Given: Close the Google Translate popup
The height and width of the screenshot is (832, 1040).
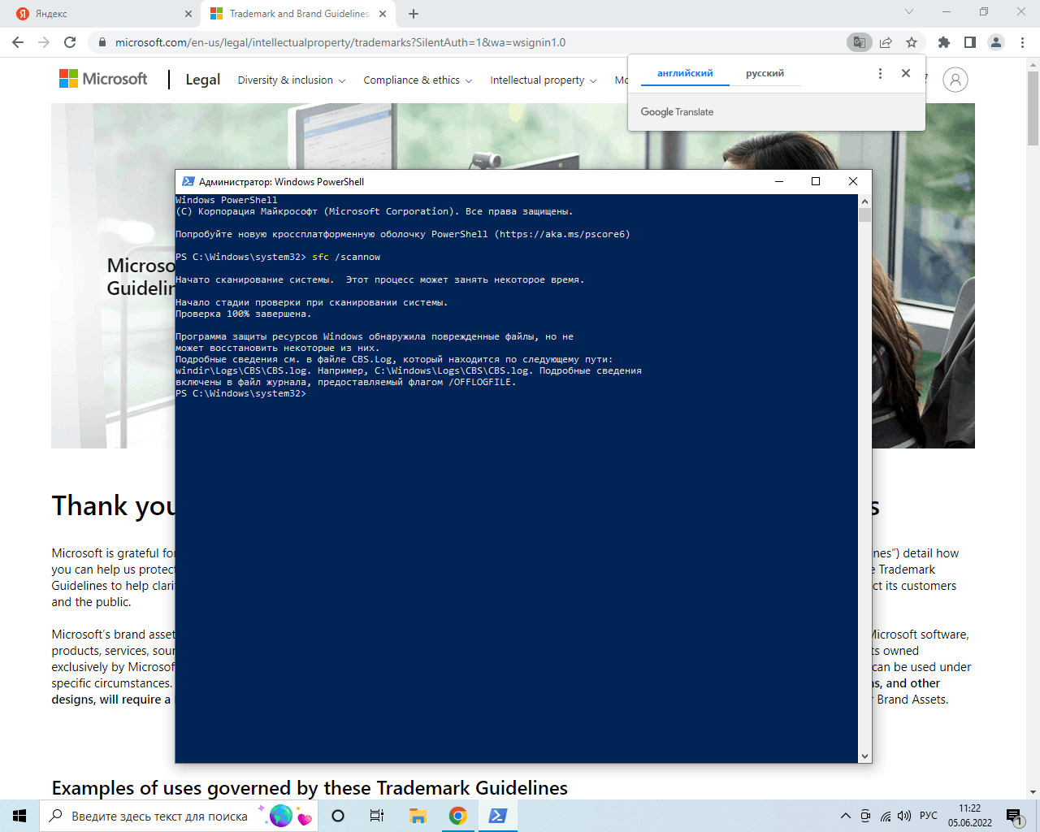Looking at the screenshot, I should (906, 73).
